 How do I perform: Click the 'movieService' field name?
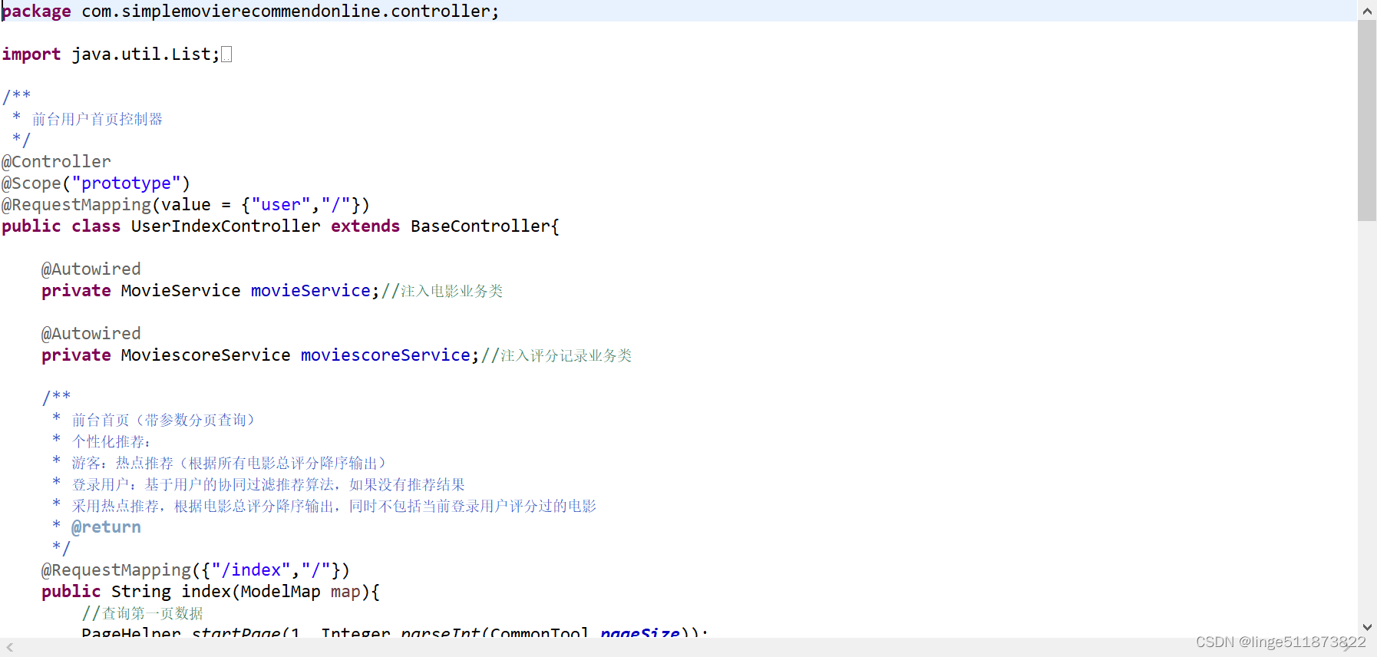point(311,291)
